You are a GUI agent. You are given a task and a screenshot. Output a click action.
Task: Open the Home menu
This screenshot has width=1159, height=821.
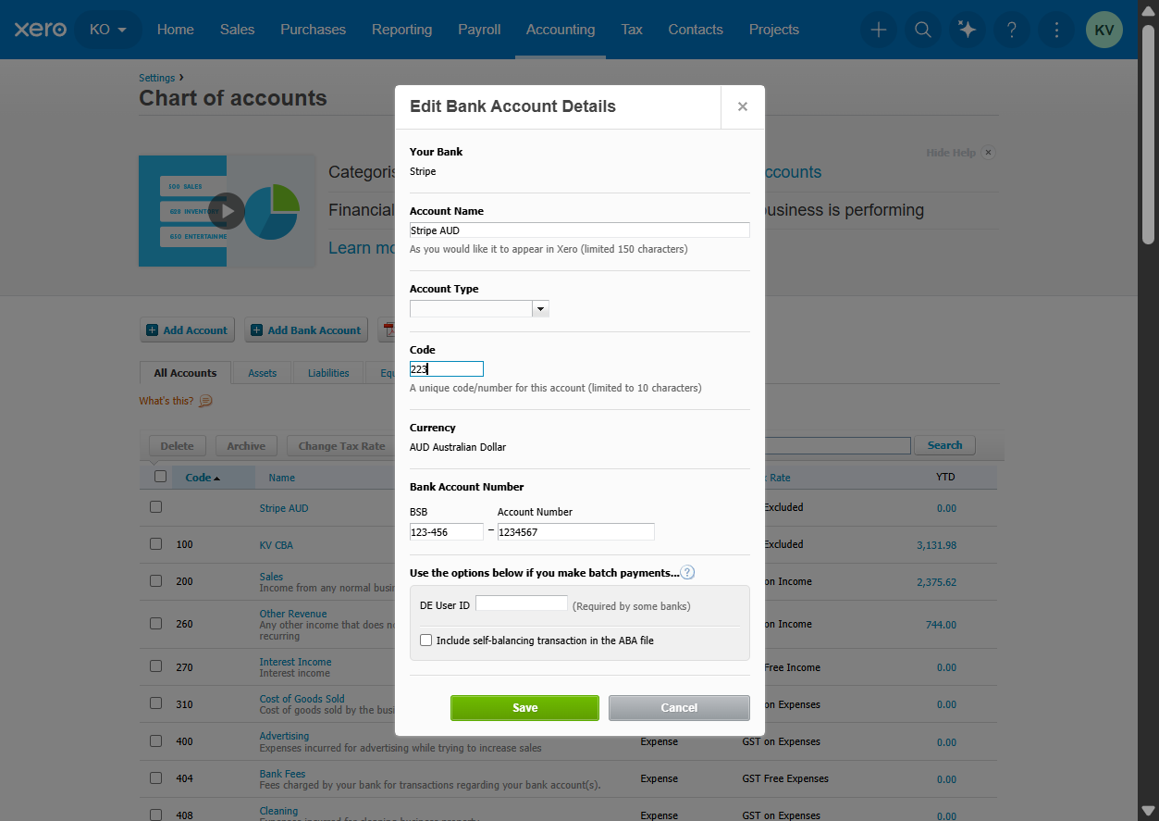176,30
